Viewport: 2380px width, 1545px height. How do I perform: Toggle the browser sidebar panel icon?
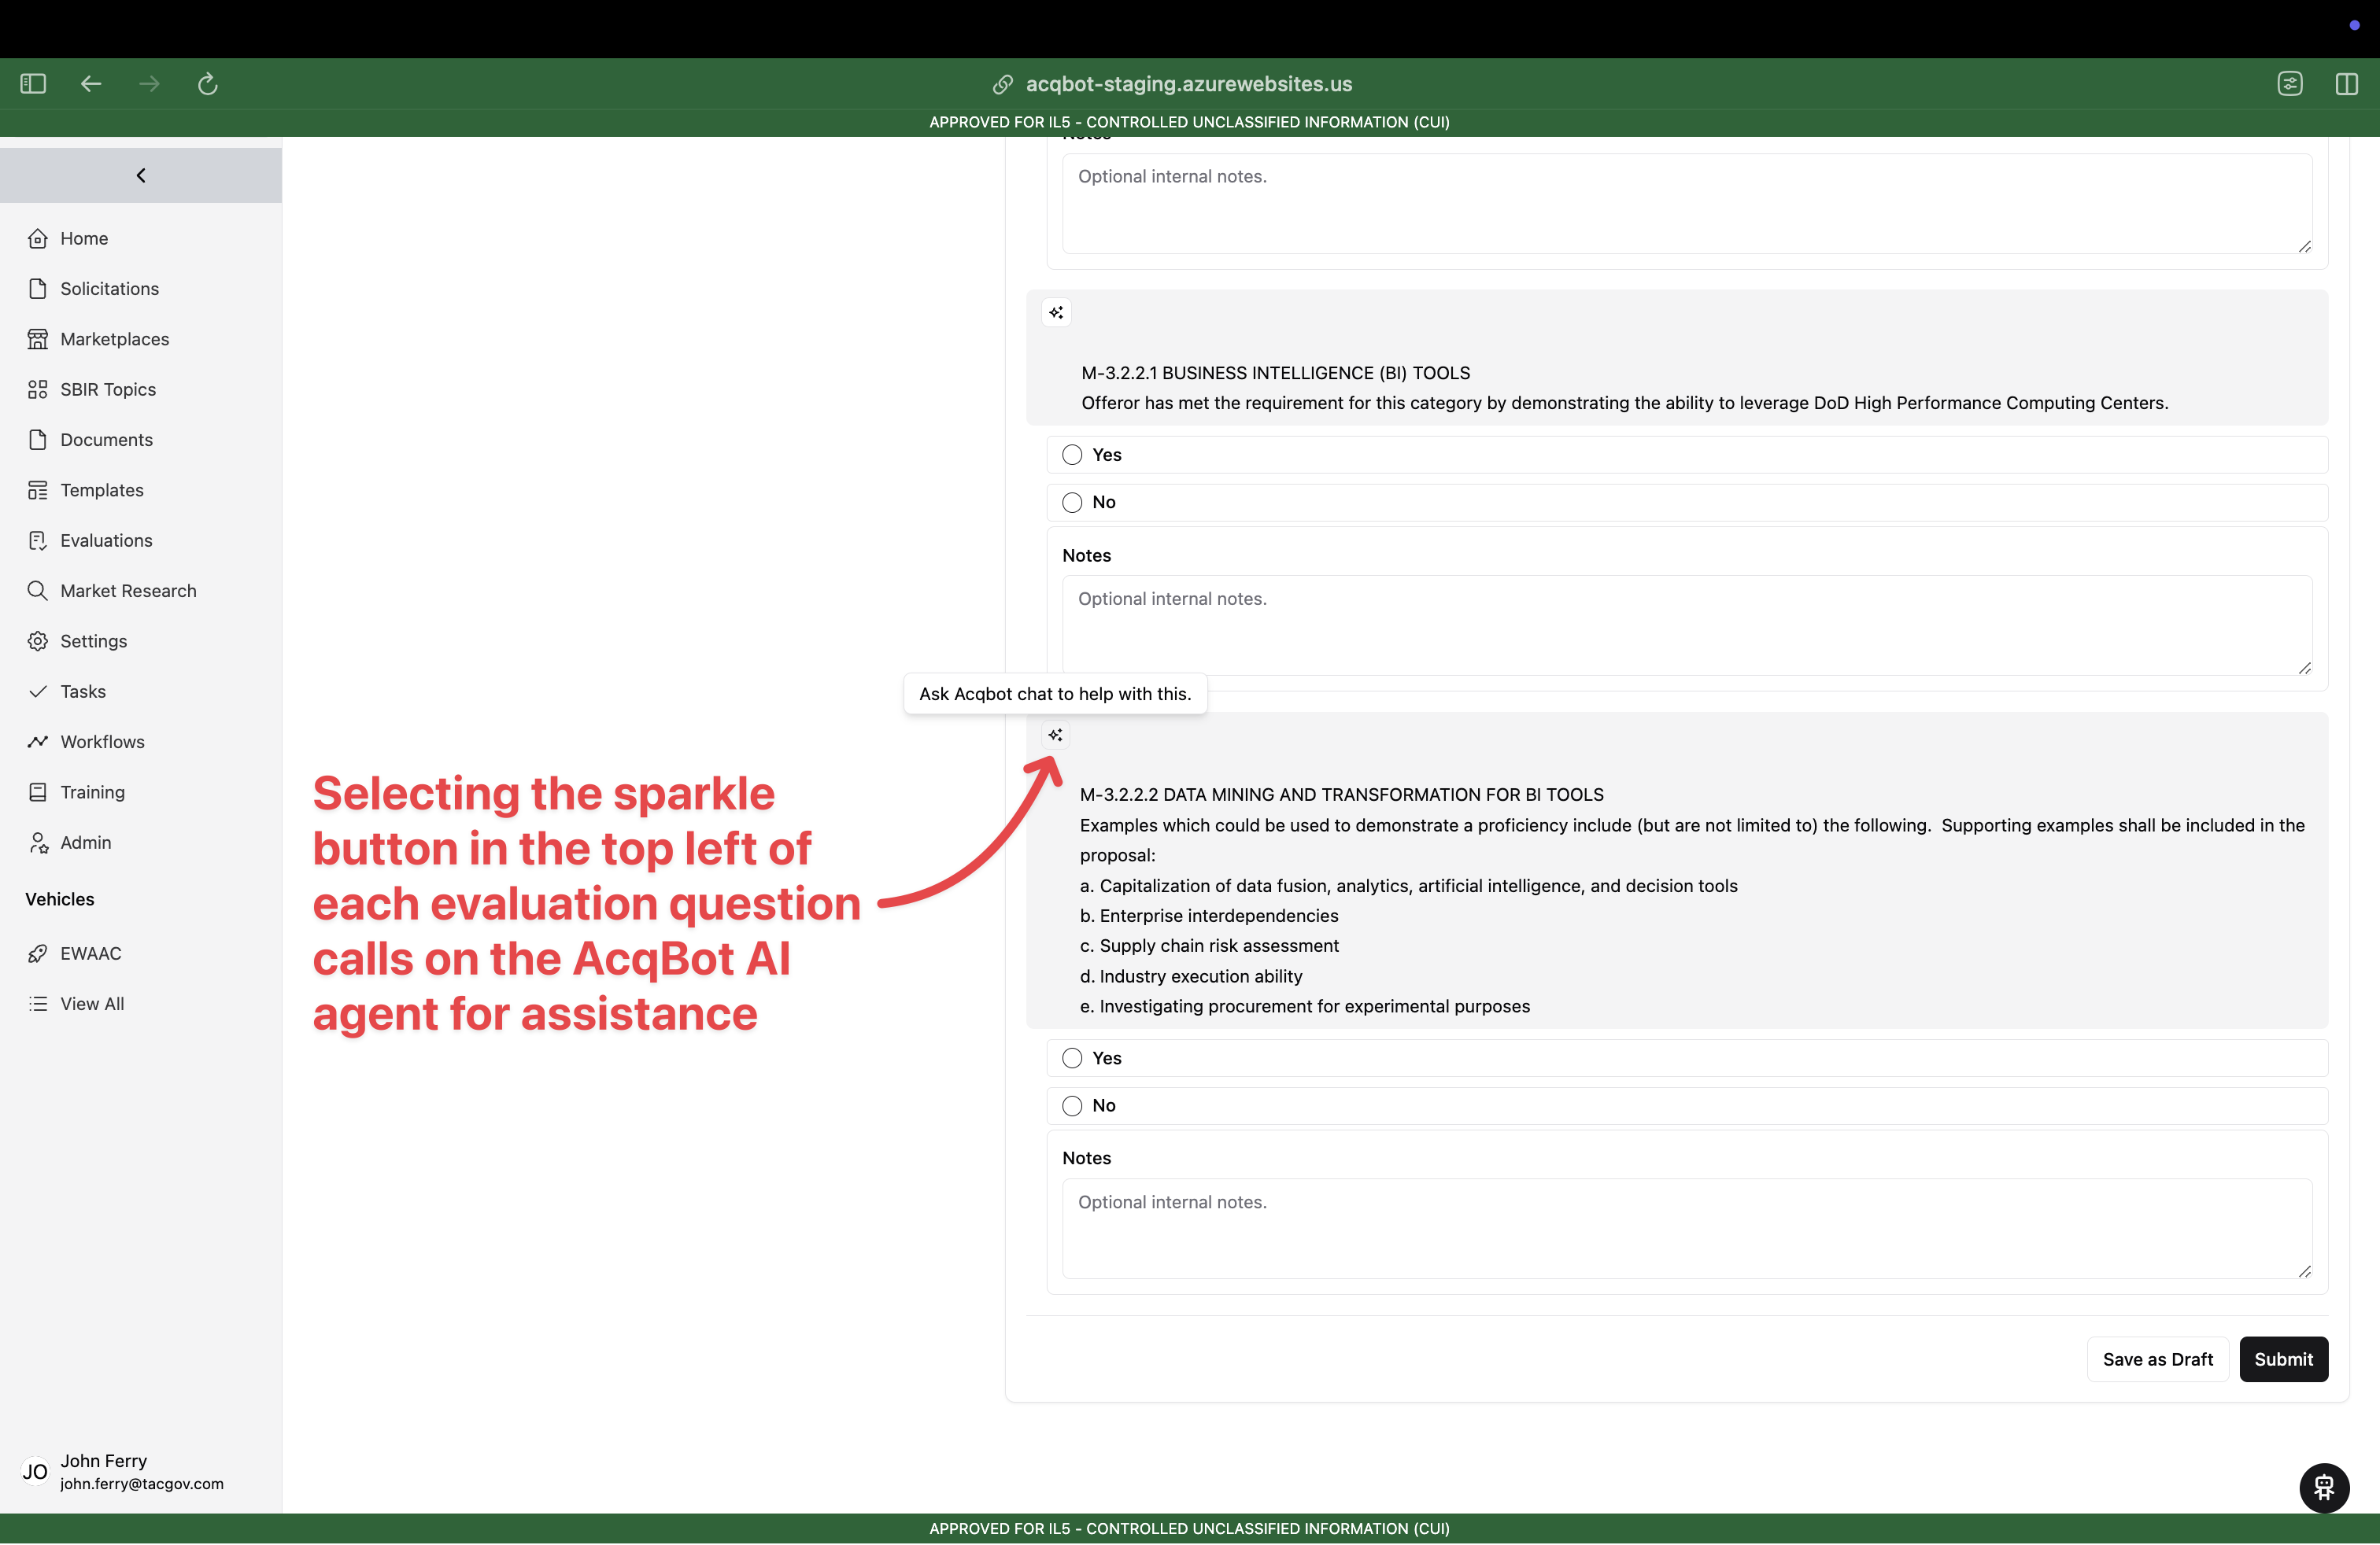pyautogui.click(x=33, y=84)
